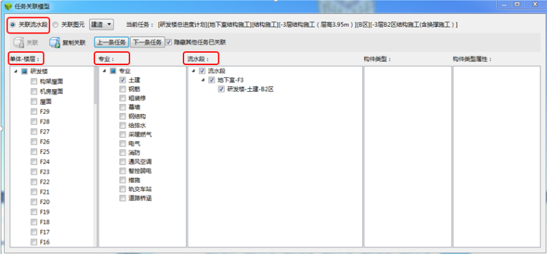Check the F24 floor checkbox
The width and height of the screenshot is (547, 254).
coord(34,162)
